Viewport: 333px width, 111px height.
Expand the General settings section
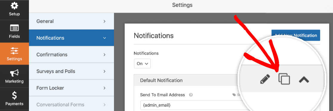71,21
